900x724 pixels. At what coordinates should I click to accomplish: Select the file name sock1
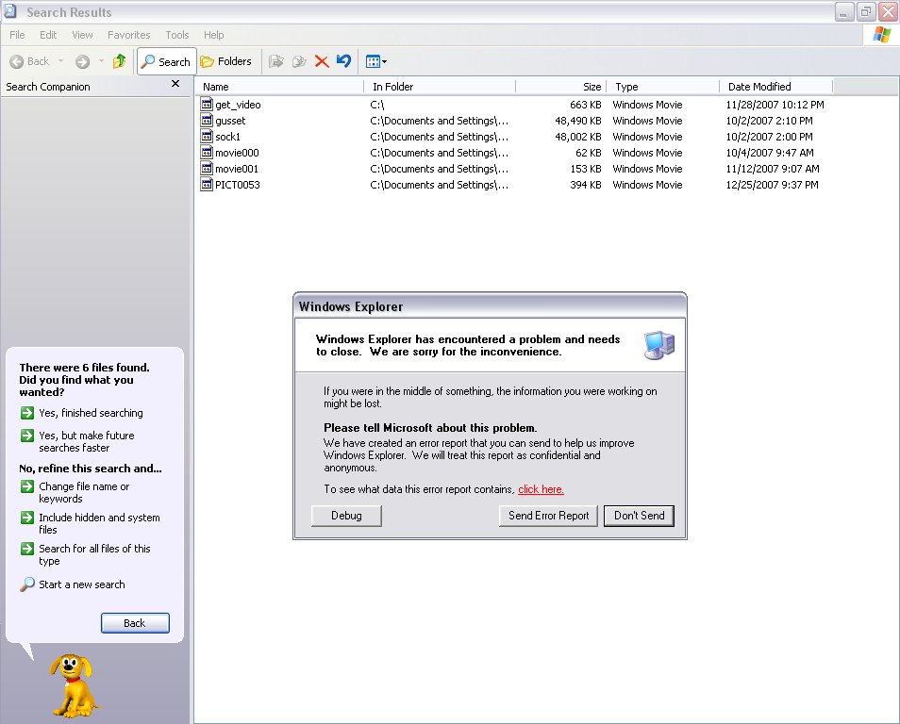[228, 137]
